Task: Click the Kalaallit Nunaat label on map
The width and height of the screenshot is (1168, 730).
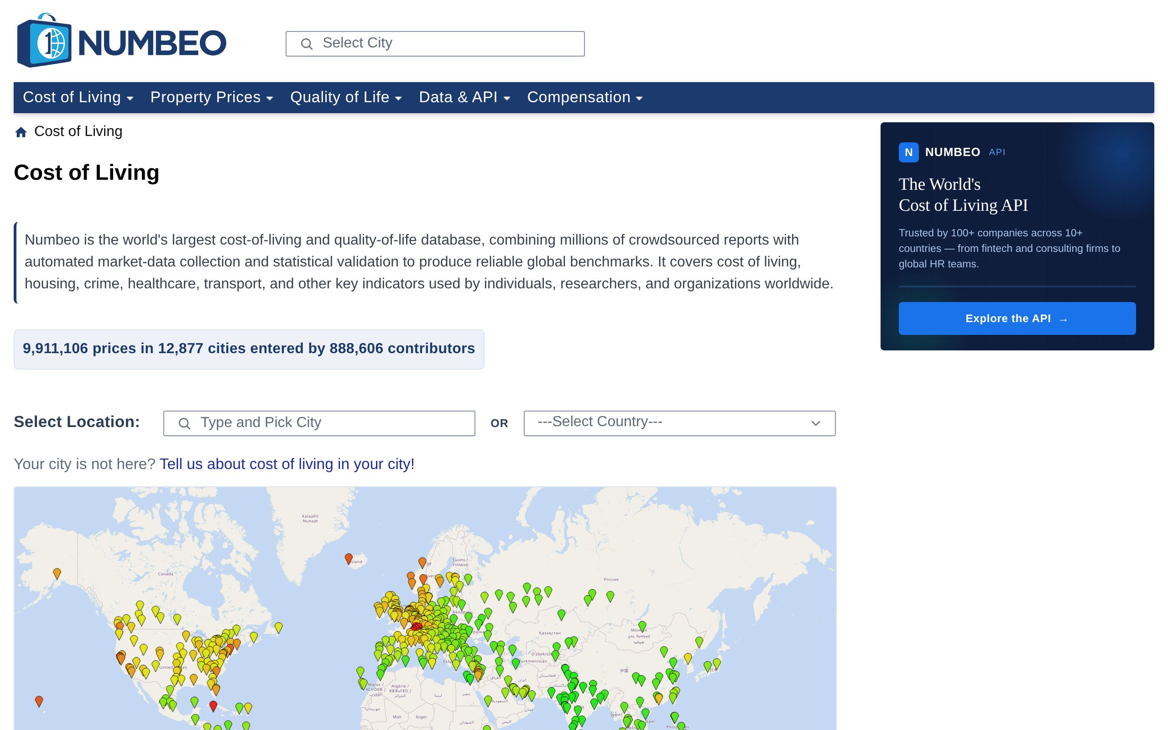Action: pyautogui.click(x=310, y=519)
